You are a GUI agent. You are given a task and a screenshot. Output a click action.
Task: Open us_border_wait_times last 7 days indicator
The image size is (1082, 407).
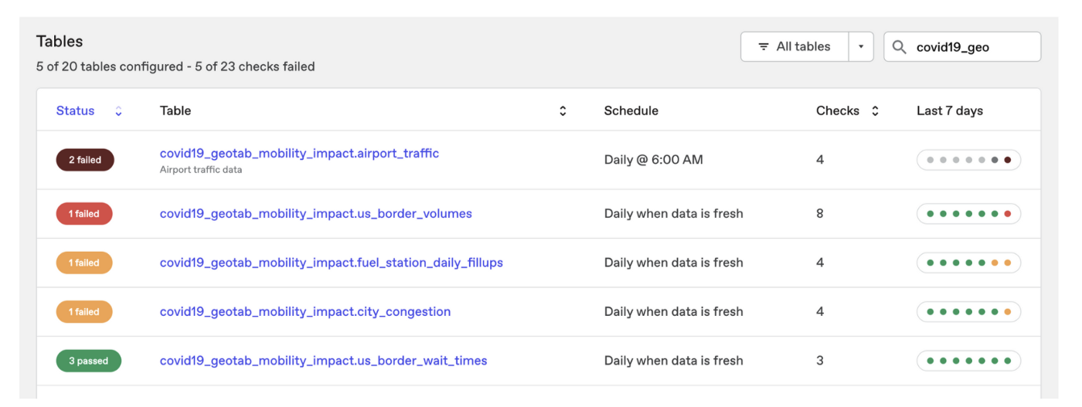point(968,361)
